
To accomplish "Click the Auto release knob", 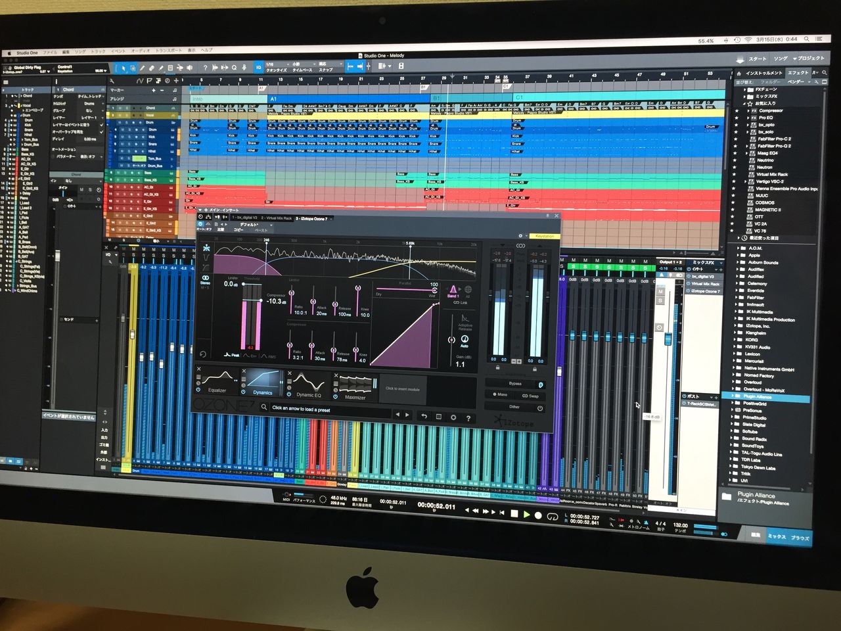I will point(465,339).
